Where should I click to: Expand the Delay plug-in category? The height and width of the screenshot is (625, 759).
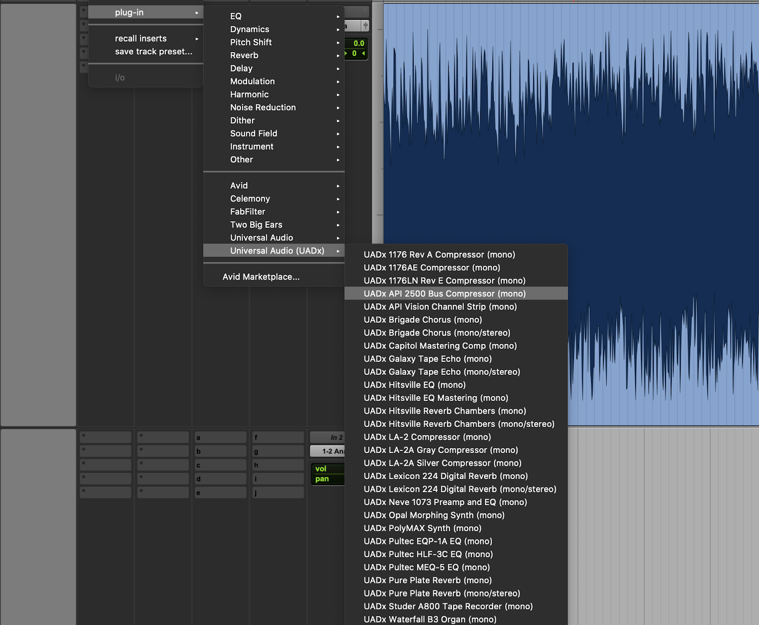274,68
